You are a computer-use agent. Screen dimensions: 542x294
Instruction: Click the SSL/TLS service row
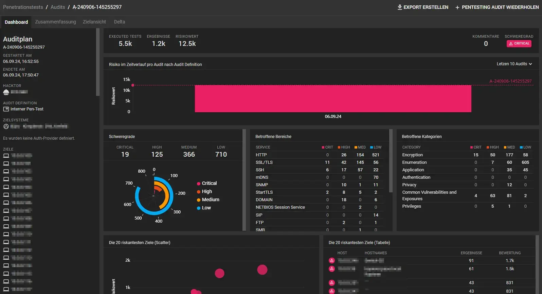click(319, 162)
